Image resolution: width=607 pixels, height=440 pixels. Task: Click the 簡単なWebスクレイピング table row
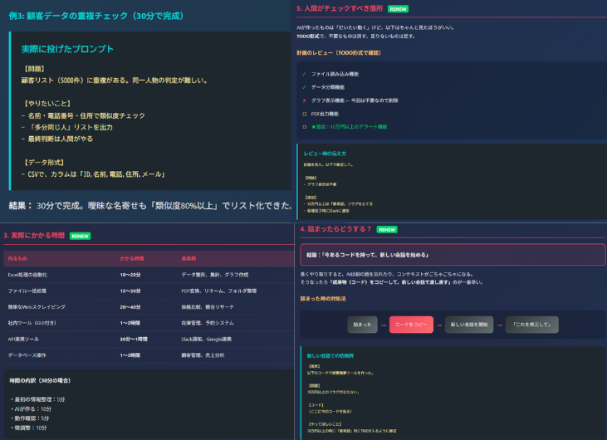click(x=149, y=307)
